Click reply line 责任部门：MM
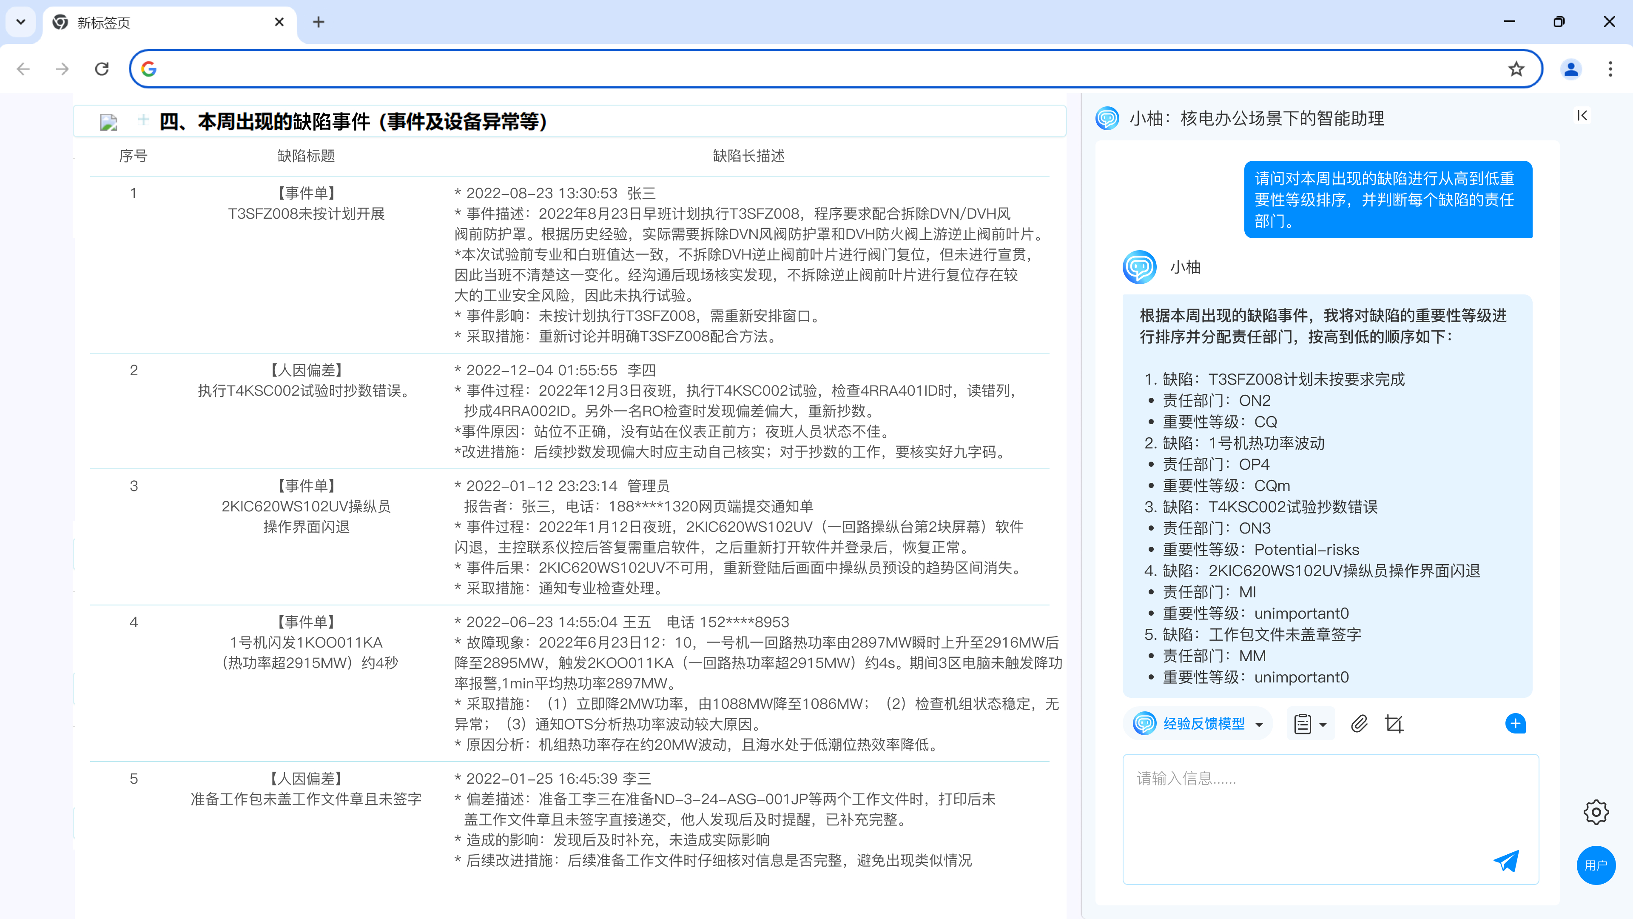The height and width of the screenshot is (919, 1633). pyautogui.click(x=1213, y=656)
